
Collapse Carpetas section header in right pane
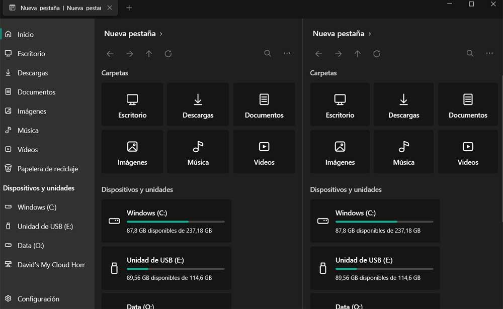pos(323,73)
